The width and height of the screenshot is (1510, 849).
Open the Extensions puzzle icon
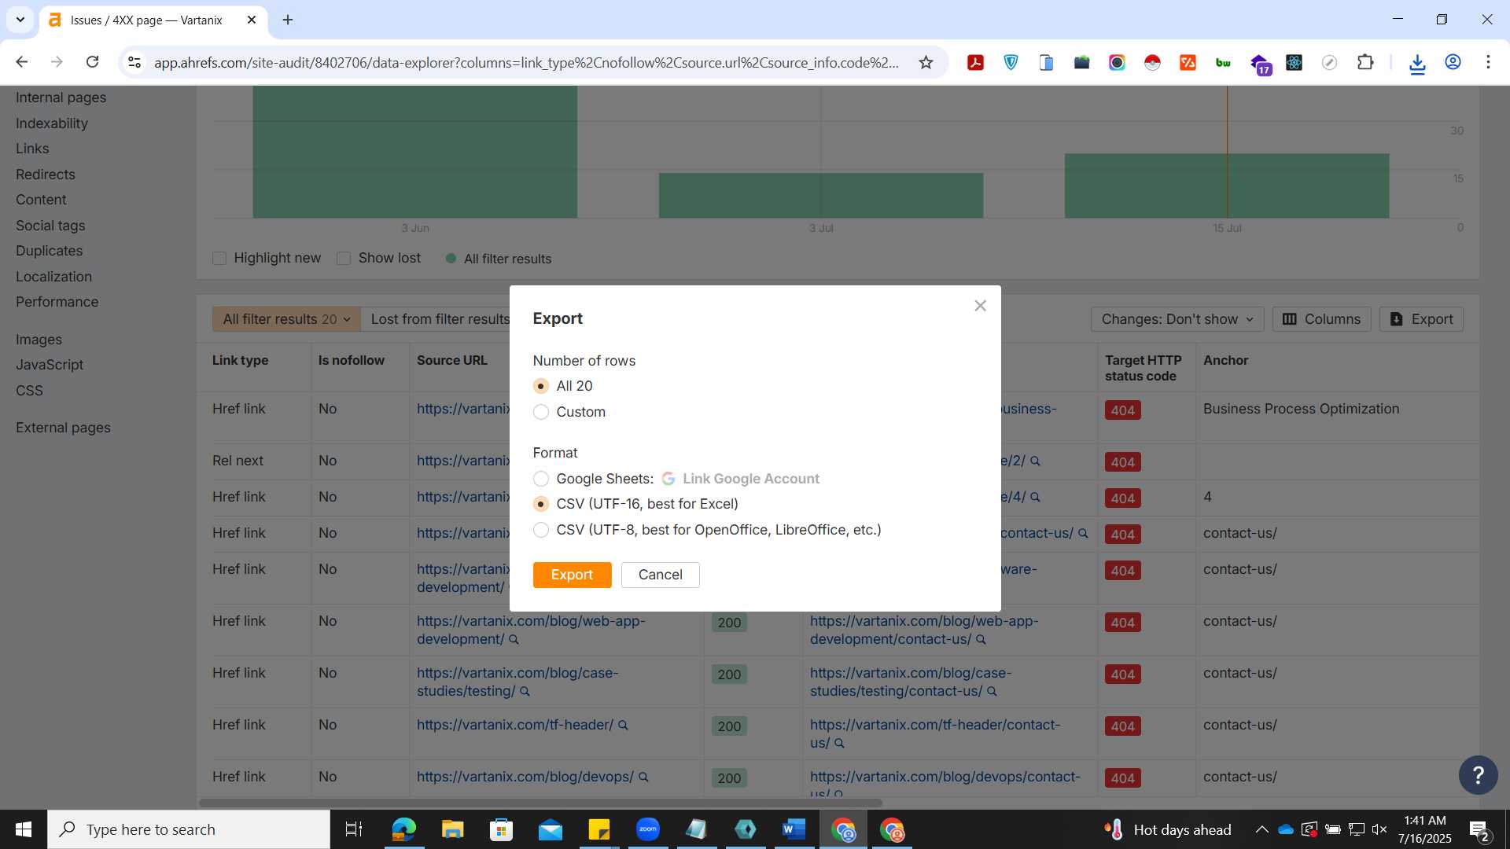[x=1365, y=62]
